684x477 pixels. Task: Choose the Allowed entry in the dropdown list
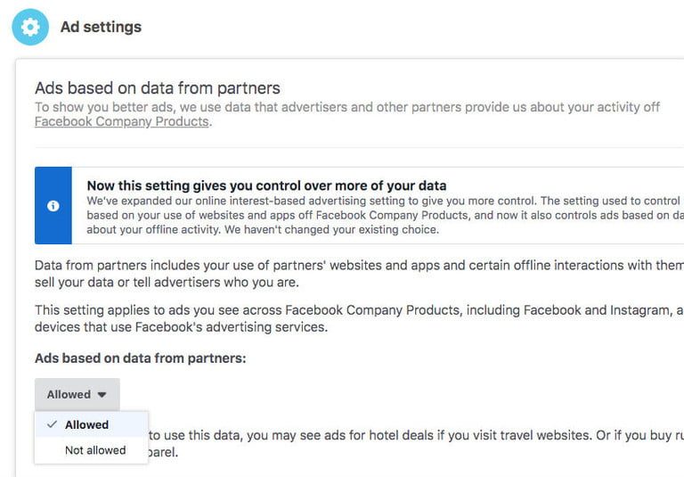click(86, 425)
